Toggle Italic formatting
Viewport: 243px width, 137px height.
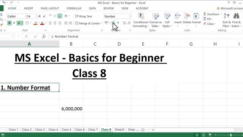pyautogui.click(x=14, y=23)
